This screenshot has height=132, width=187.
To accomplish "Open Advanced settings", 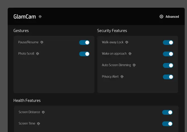I will point(169,16).
